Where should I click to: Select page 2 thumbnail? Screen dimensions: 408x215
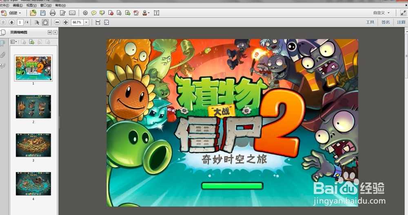point(33,107)
